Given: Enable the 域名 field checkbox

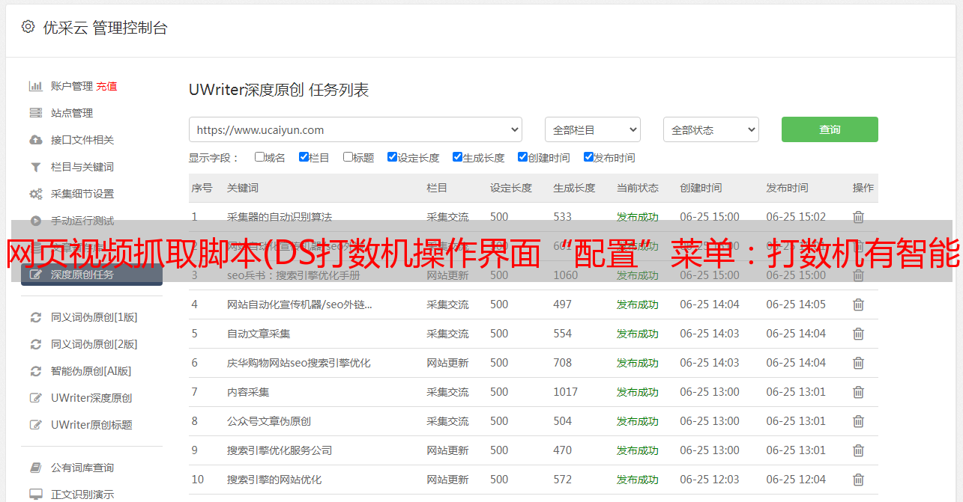Looking at the screenshot, I should coord(259,157).
